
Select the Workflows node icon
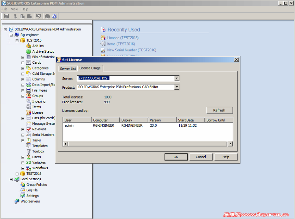pyautogui.click(x=29, y=168)
